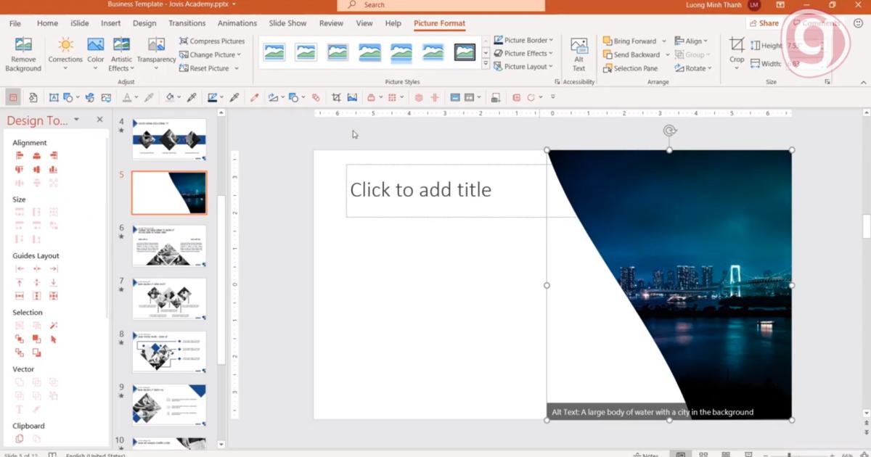Click the Share button
The width and height of the screenshot is (871, 457).
point(764,22)
